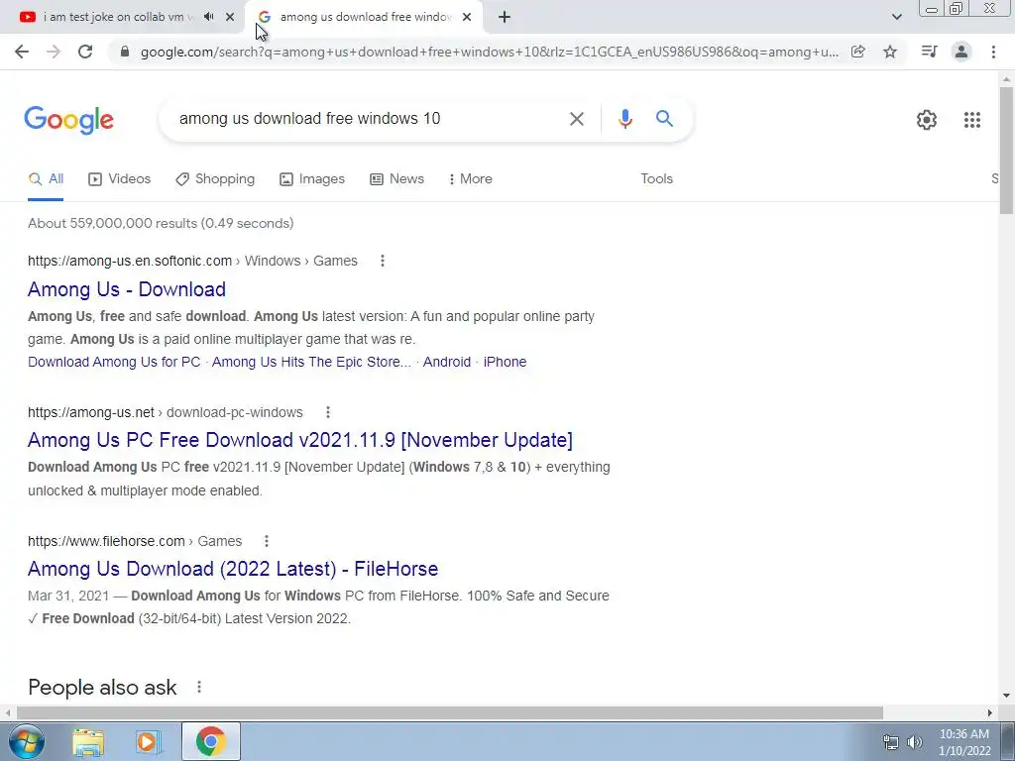1015x761 pixels.
Task: Open the tab search dropdown arrow
Action: 896,17
